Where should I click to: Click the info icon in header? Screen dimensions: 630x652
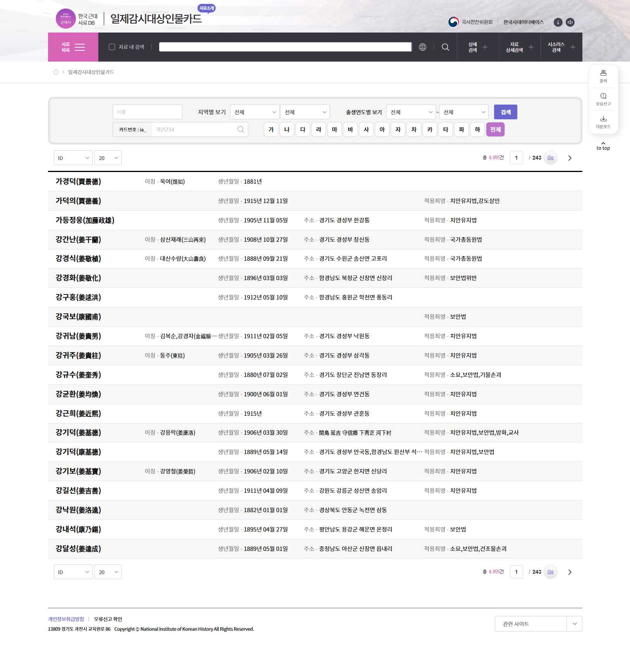pyautogui.click(x=558, y=22)
